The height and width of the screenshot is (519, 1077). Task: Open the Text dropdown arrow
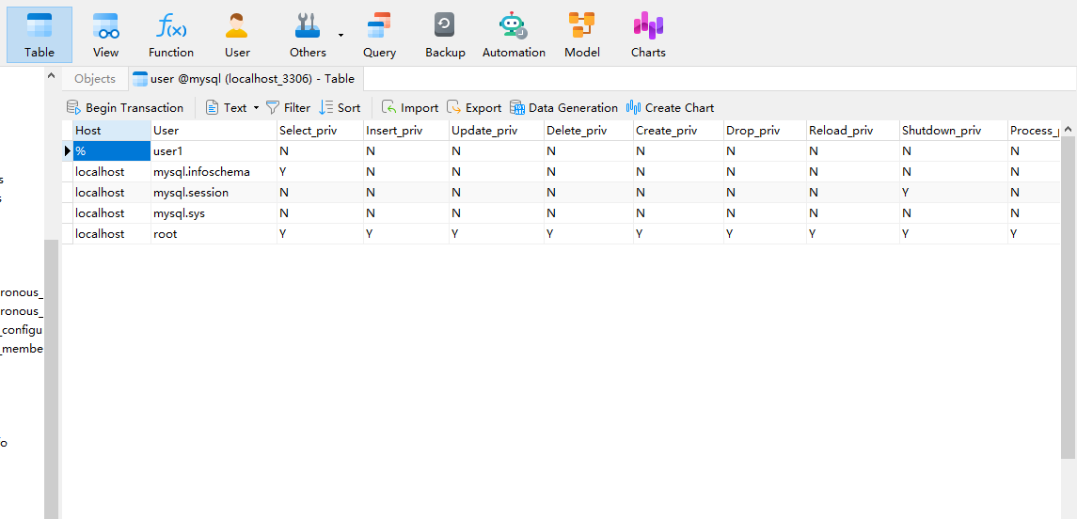pos(256,108)
